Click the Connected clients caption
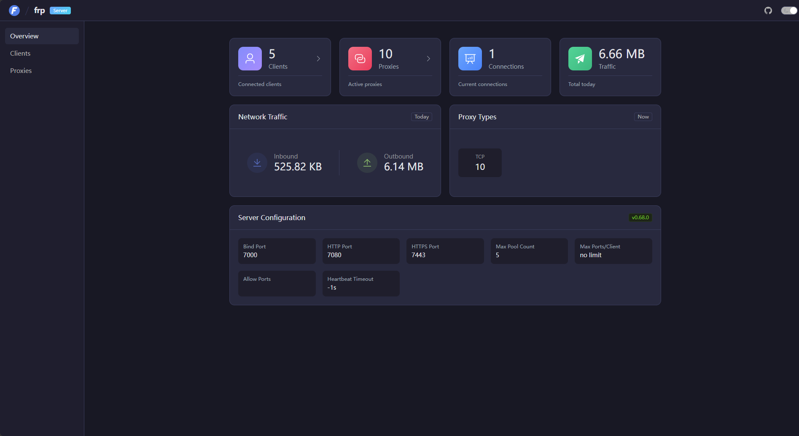 click(x=260, y=84)
